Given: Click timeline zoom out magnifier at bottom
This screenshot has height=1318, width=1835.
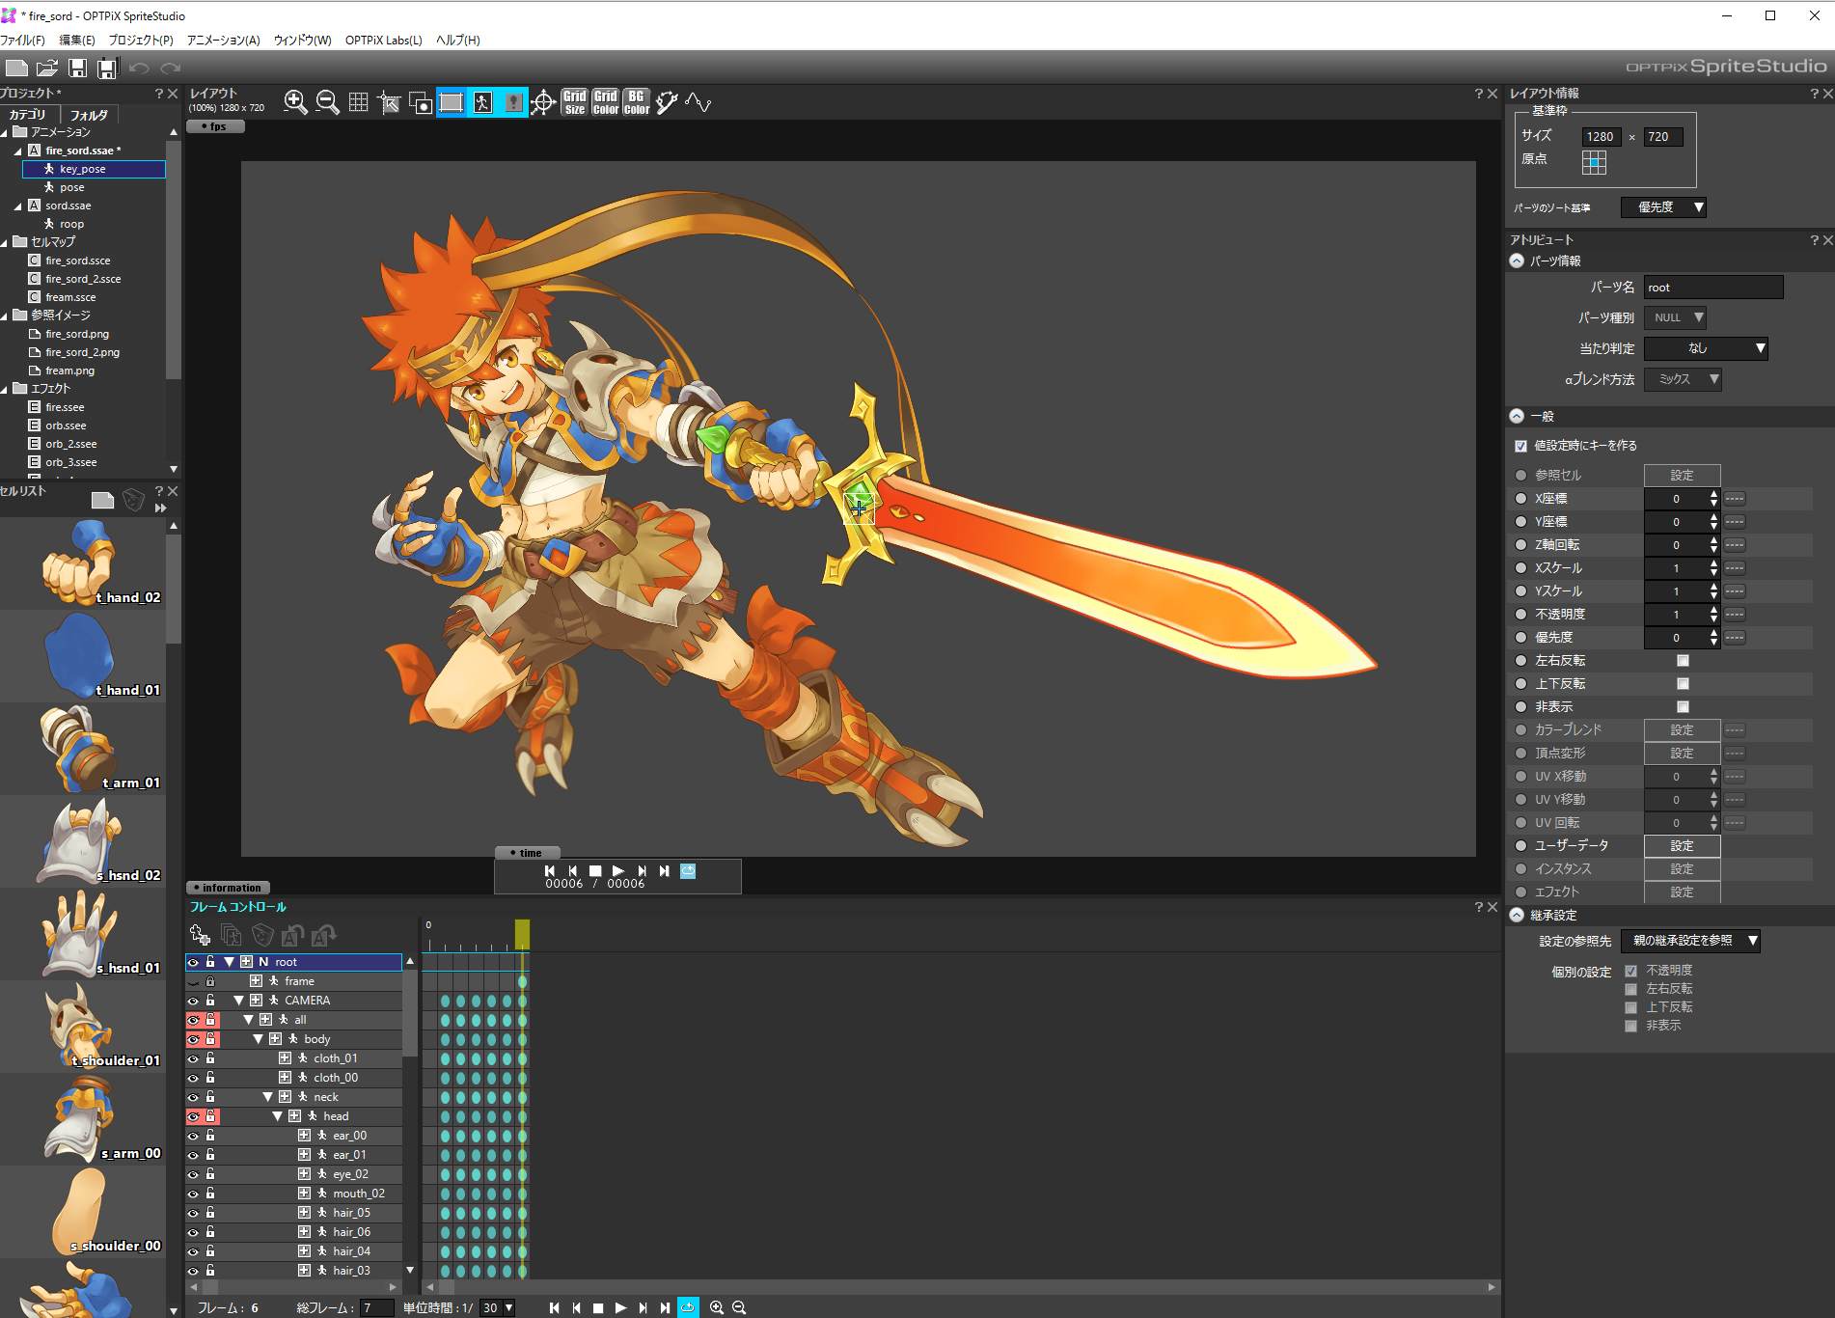Looking at the screenshot, I should pyautogui.click(x=739, y=1307).
